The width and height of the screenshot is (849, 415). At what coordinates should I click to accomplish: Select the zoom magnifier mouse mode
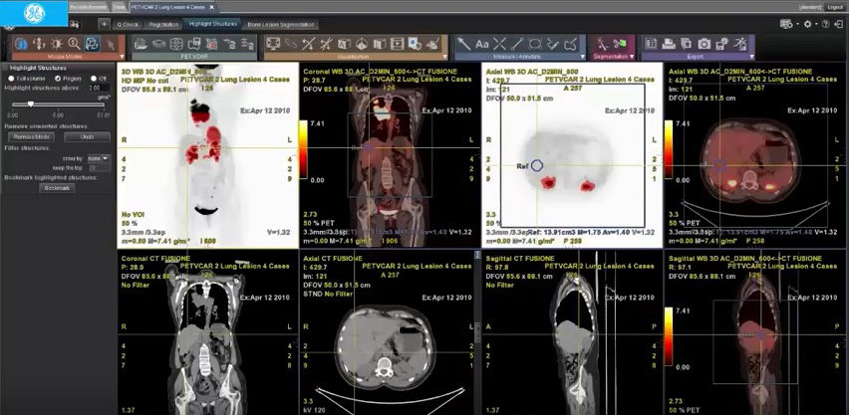[x=74, y=44]
